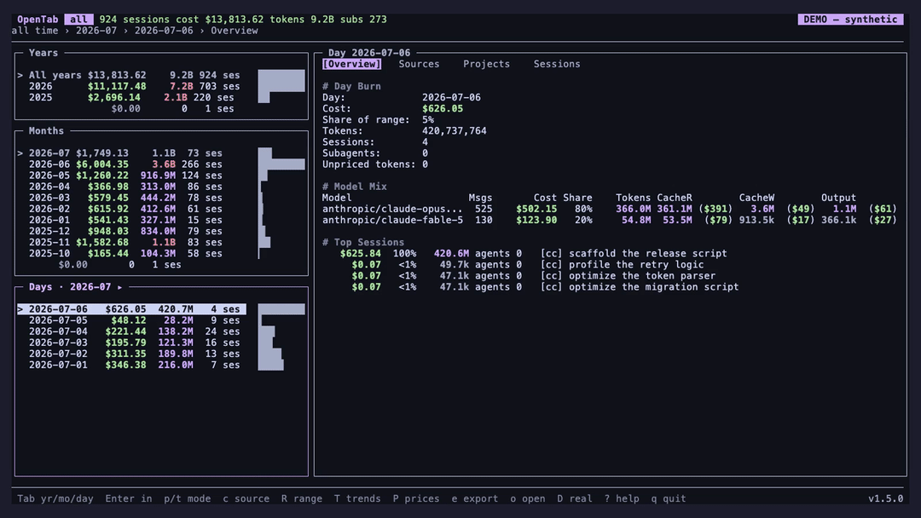Click the bar next to the 2026-07-06 day
The width and height of the screenshot is (921, 518).
(x=281, y=309)
